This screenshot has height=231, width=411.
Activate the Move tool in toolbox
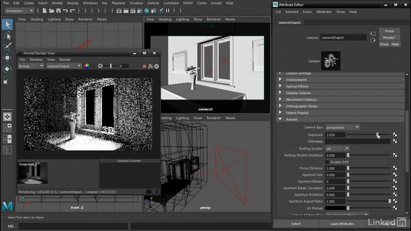tap(7, 58)
